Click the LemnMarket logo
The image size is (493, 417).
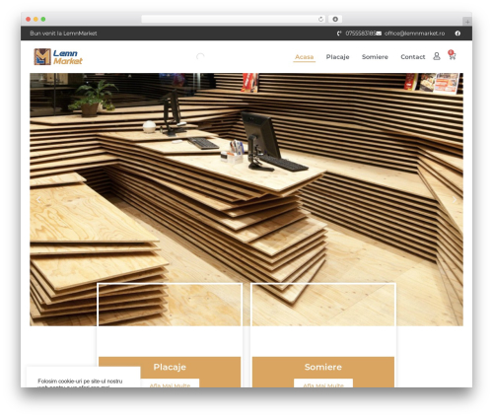(58, 56)
